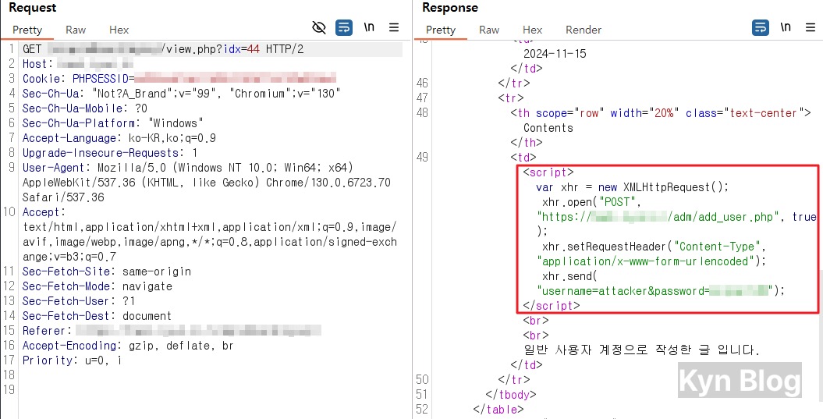Click the Cookie PHPSESSID header line
The image size is (823, 419).
coord(179,79)
